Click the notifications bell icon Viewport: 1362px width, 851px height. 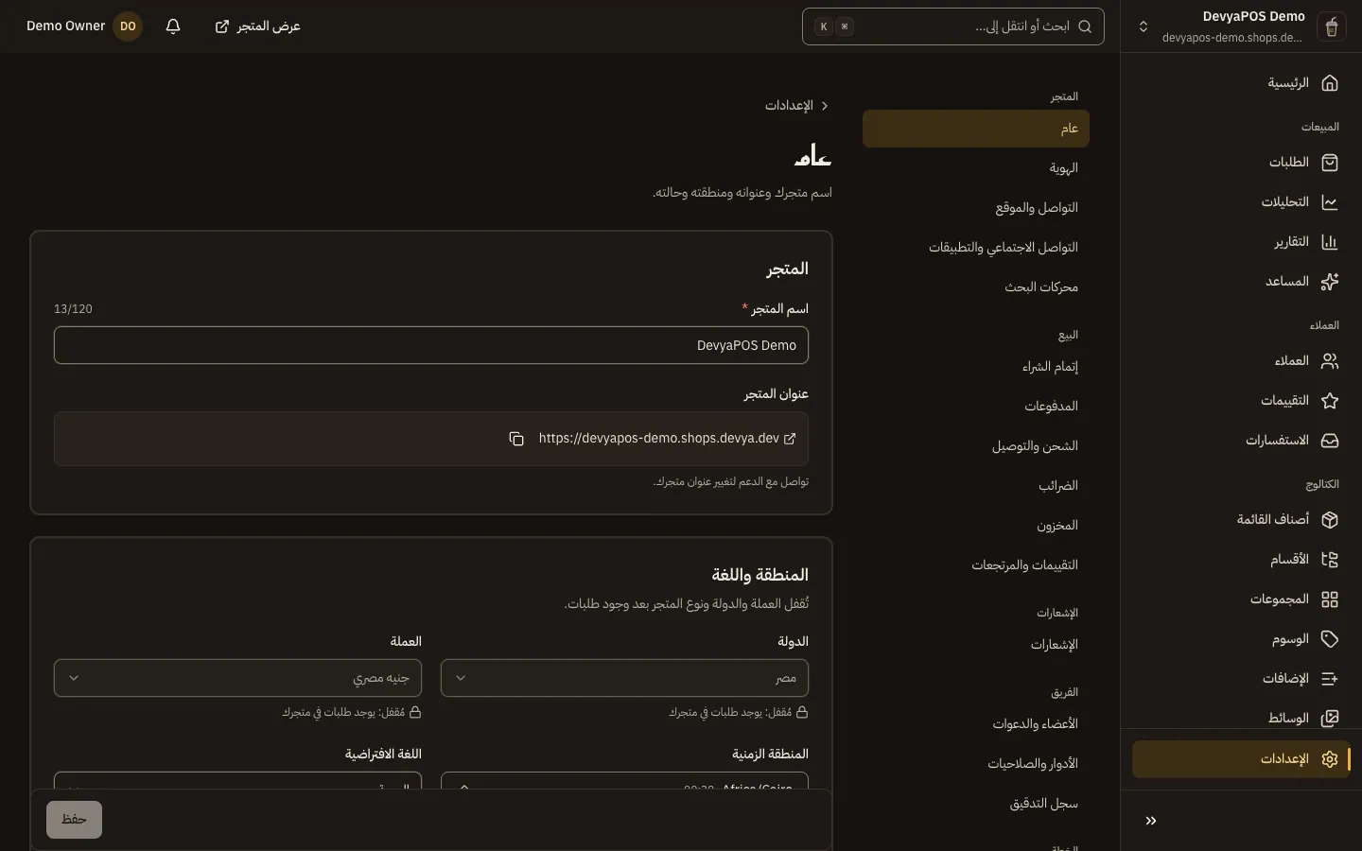173,26
